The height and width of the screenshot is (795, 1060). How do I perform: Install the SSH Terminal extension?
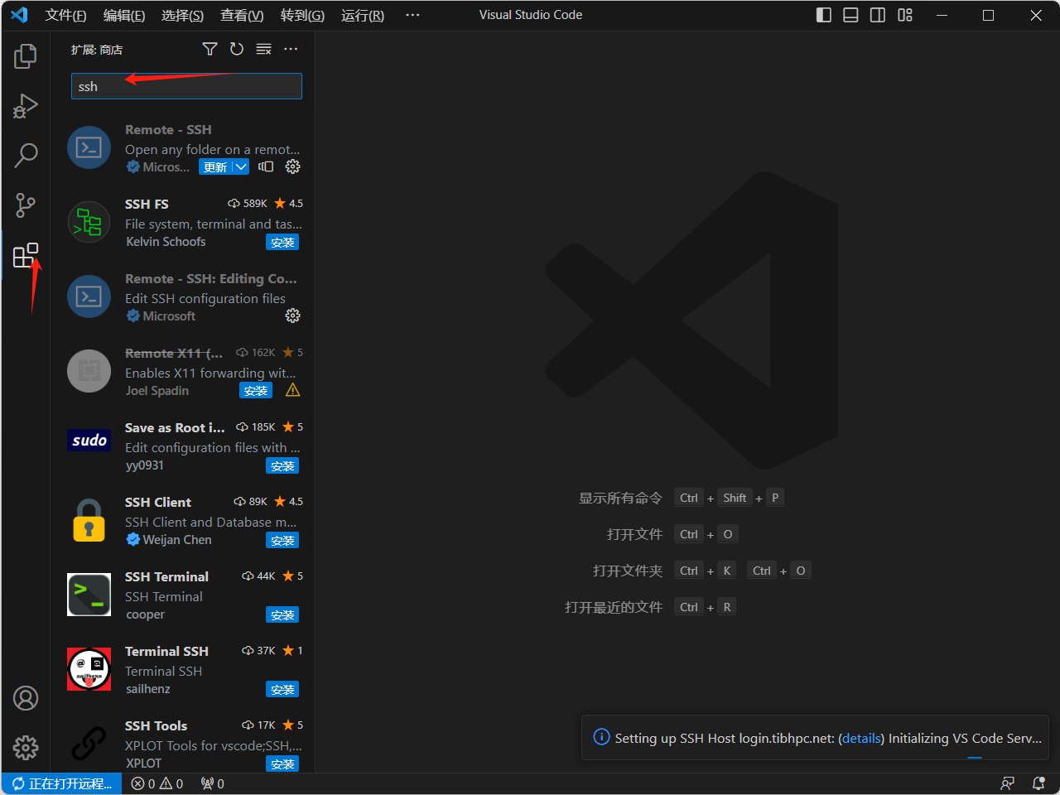pos(282,614)
